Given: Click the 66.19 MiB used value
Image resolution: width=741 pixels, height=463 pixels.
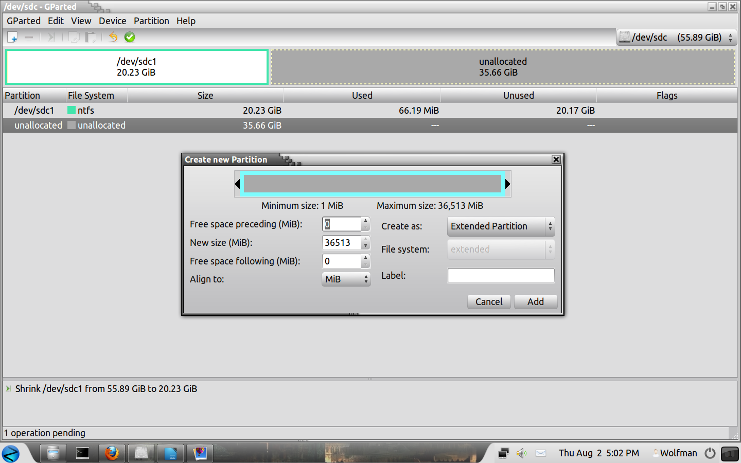Looking at the screenshot, I should (419, 111).
